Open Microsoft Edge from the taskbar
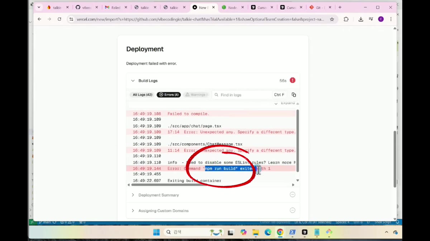430x241 pixels. [x=268, y=232]
